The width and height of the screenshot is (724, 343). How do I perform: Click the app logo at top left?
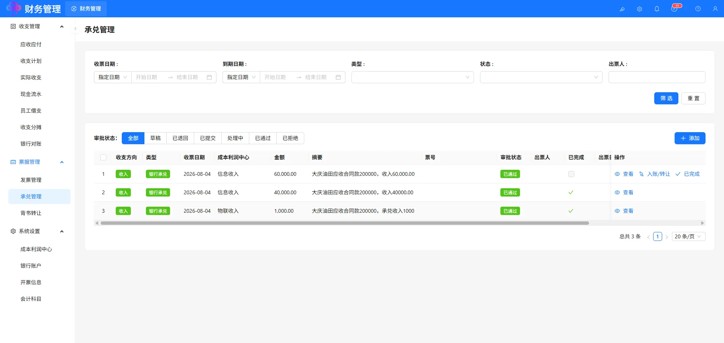point(14,8)
